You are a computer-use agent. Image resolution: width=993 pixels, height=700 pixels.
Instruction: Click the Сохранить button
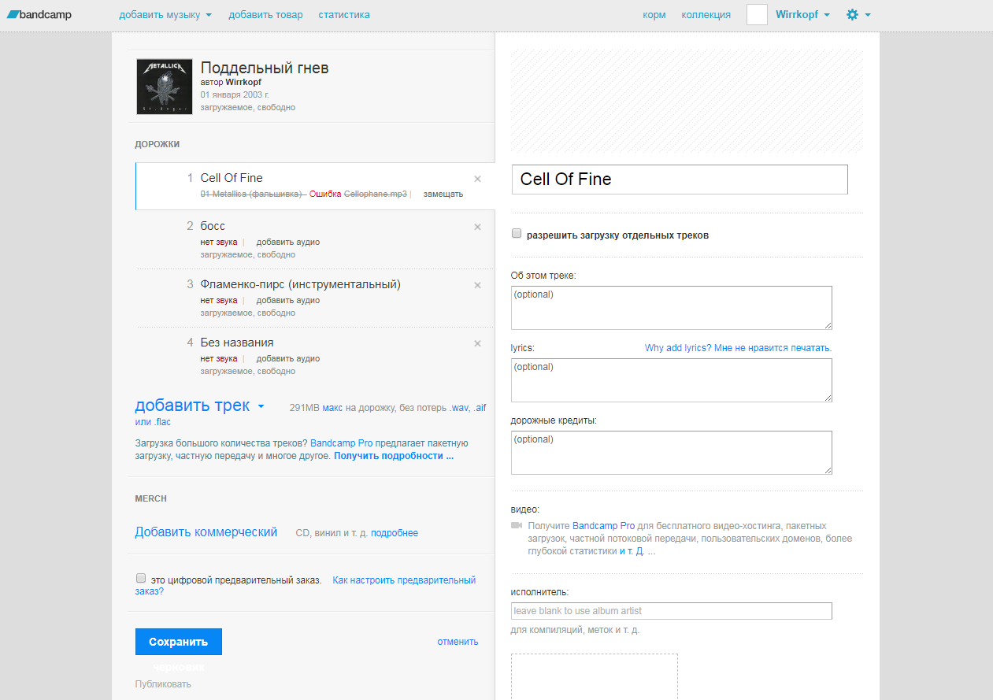pos(179,642)
